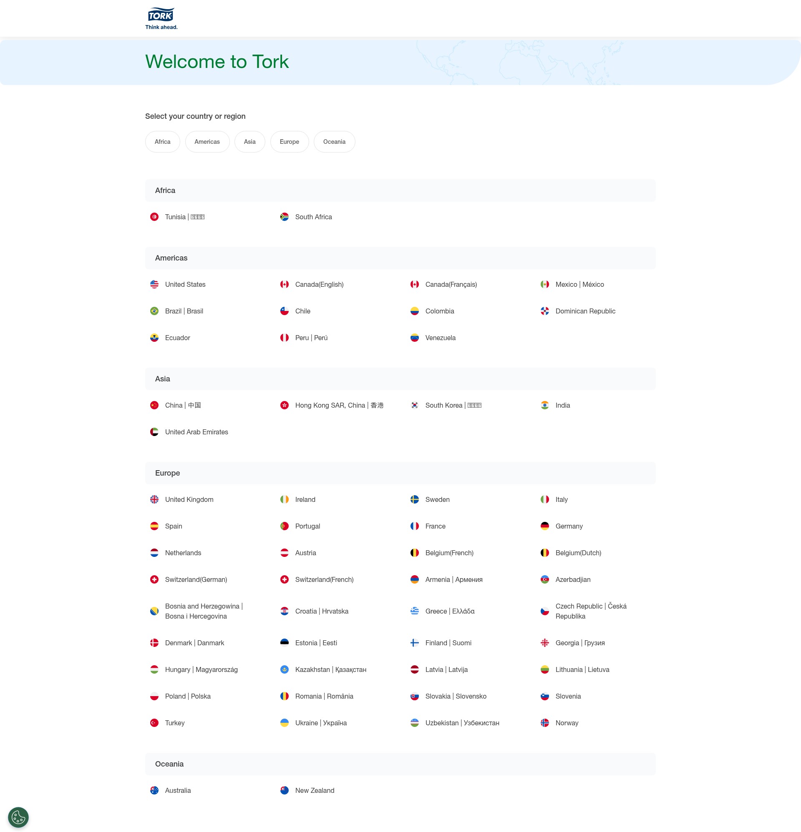Click the Dominican Republic flag icon
The width and height of the screenshot is (801, 832).
click(545, 311)
